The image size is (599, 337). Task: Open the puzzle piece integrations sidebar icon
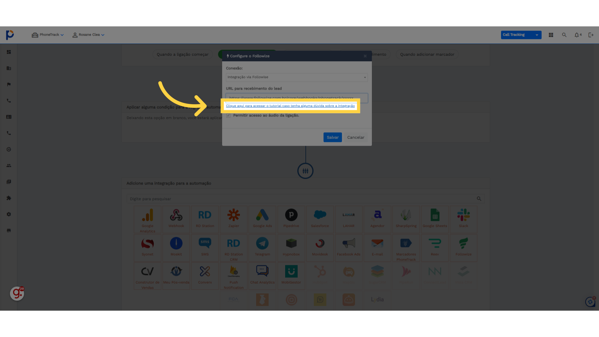9,198
